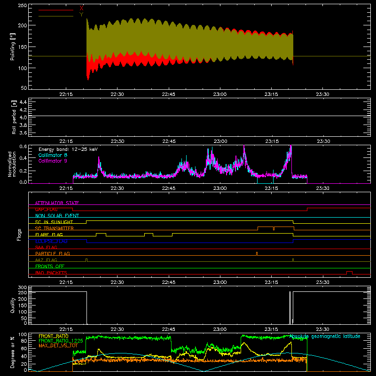Click the BAD_PACKETS label
Screen dimensions: 376x376
51,273
